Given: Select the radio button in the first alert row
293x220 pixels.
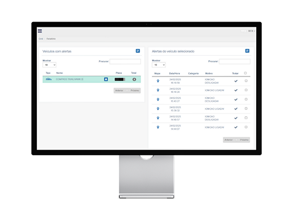Looking at the screenshot, I should tap(246, 81).
